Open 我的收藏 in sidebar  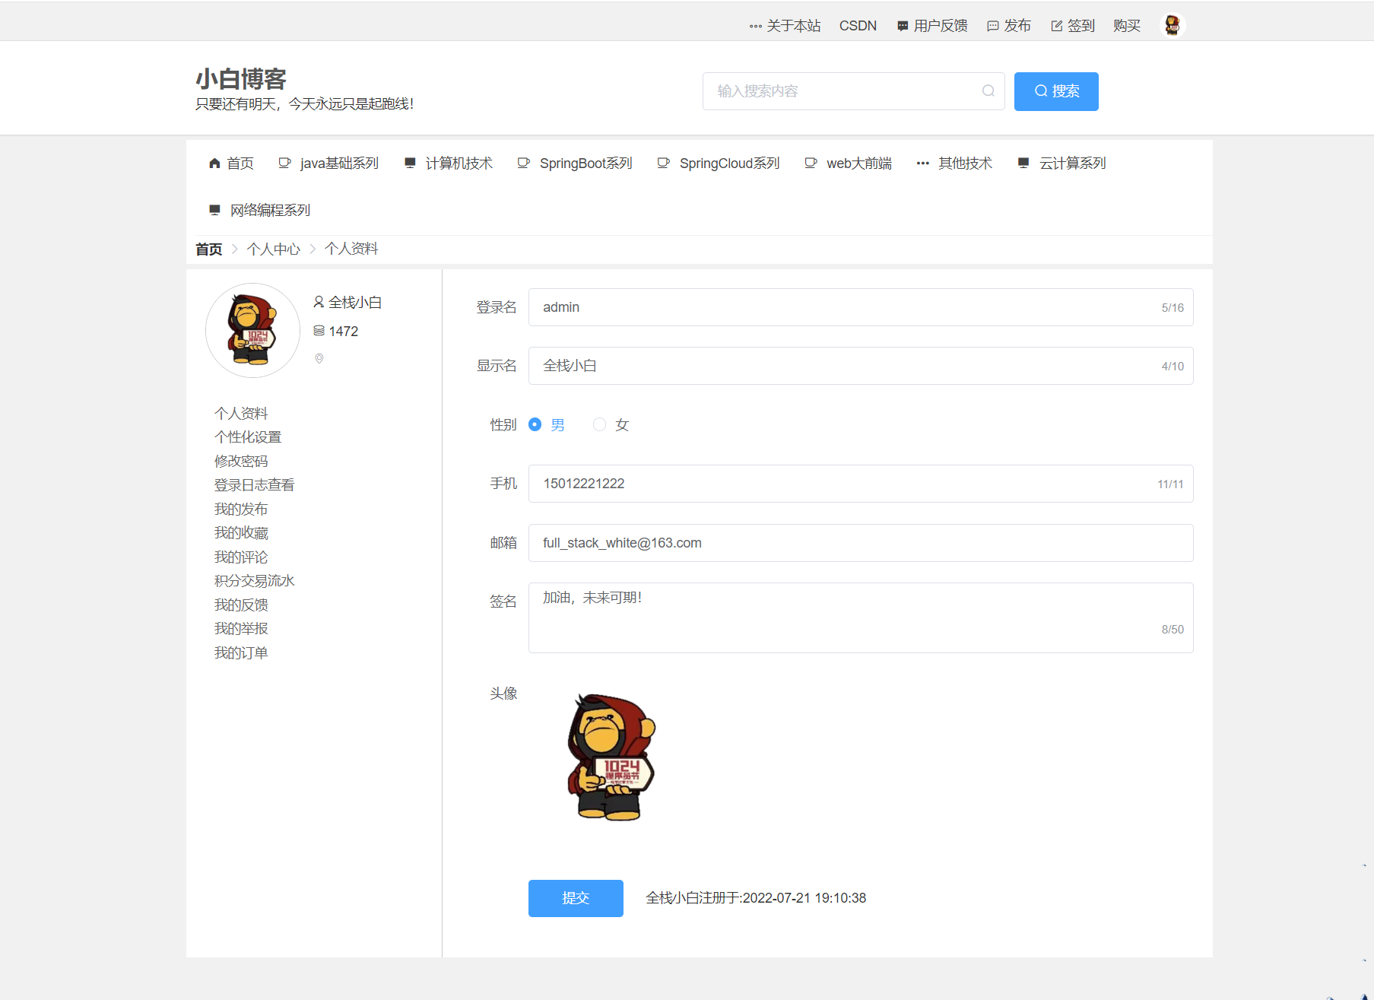(241, 533)
